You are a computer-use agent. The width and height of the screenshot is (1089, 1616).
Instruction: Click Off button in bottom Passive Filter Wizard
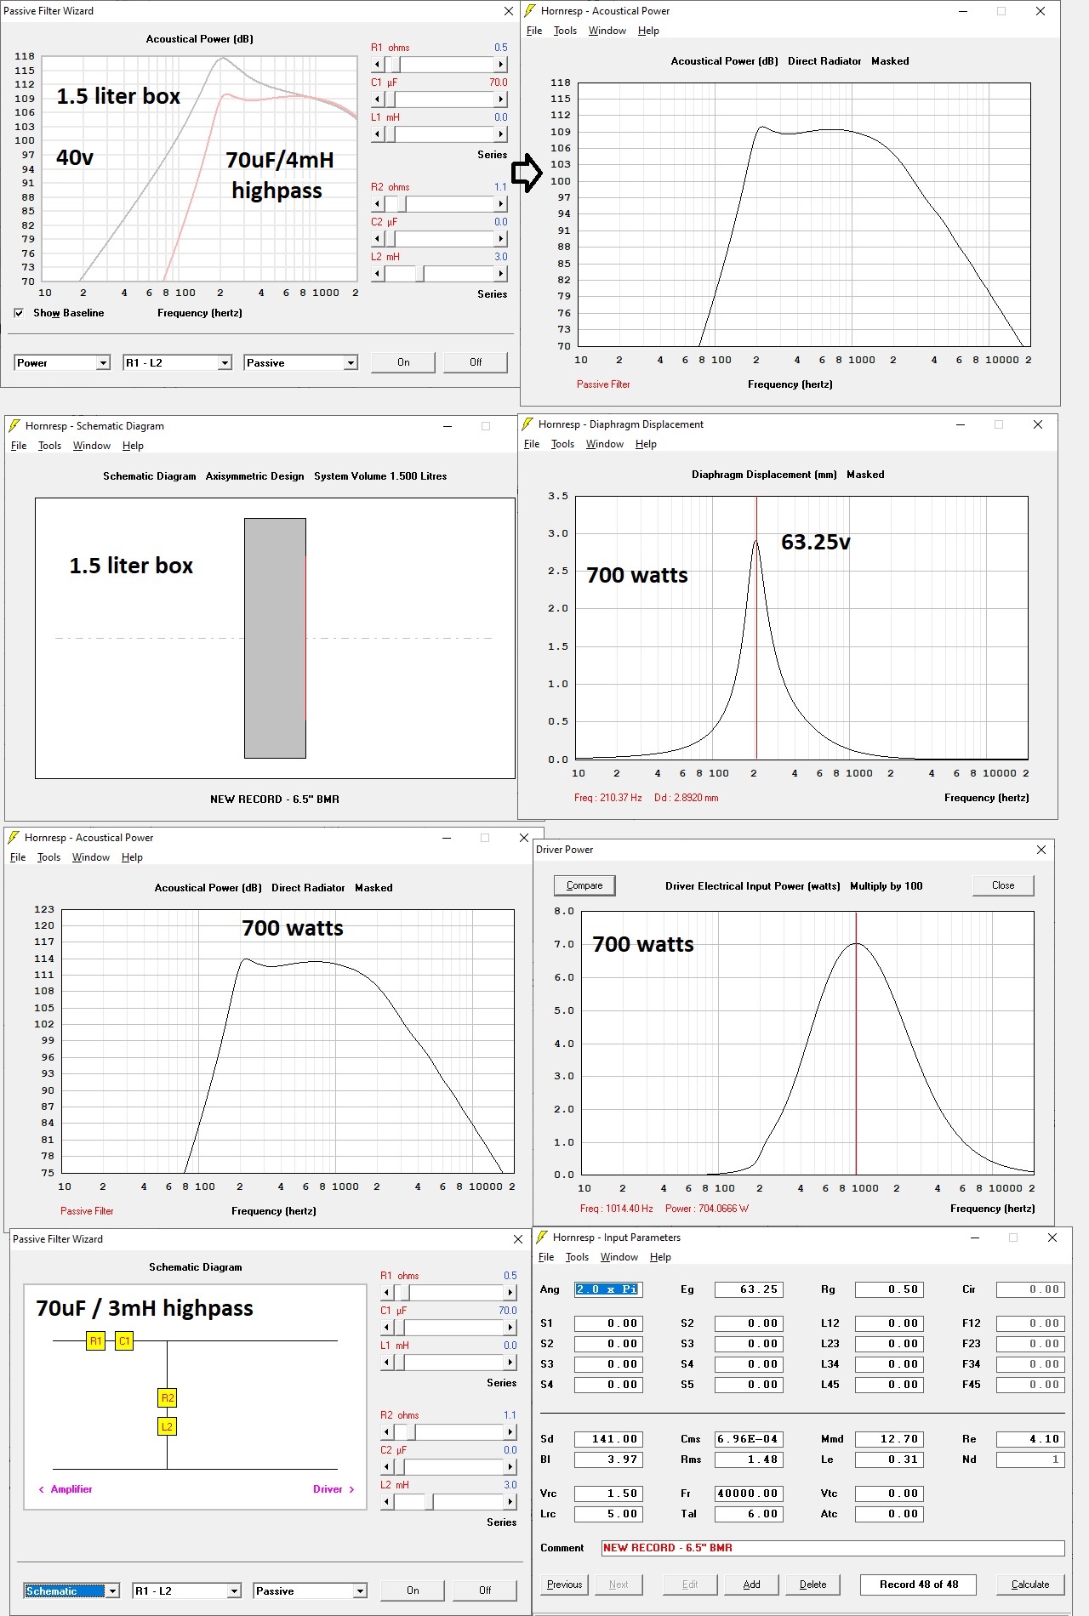[485, 1590]
